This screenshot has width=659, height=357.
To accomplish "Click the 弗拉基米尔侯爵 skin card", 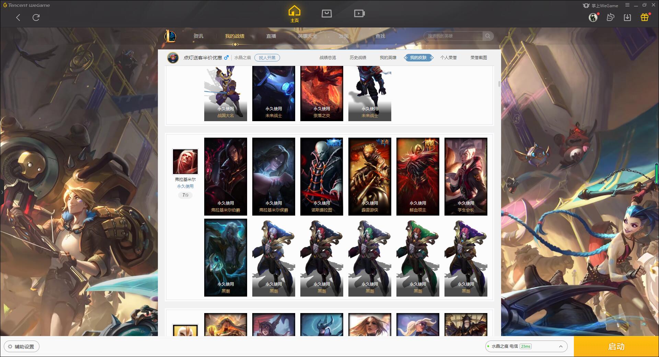I will (274, 176).
